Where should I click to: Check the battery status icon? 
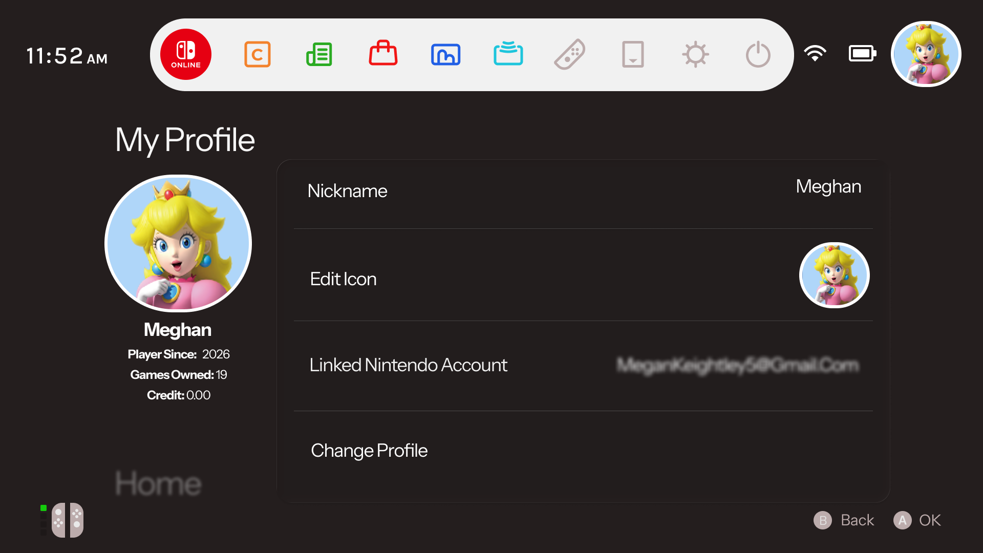point(863,53)
